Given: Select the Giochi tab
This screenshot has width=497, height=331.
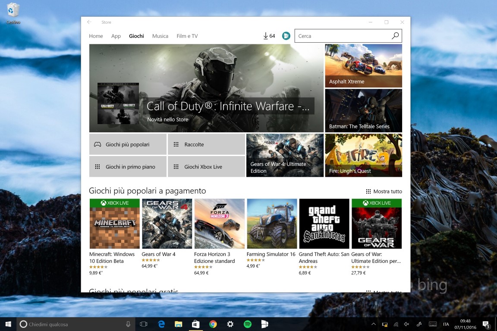Looking at the screenshot, I should 136,36.
